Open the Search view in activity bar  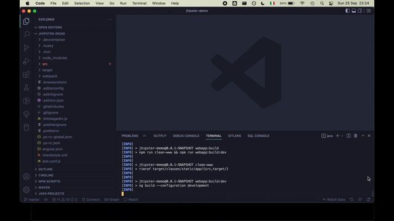(x=26, y=34)
